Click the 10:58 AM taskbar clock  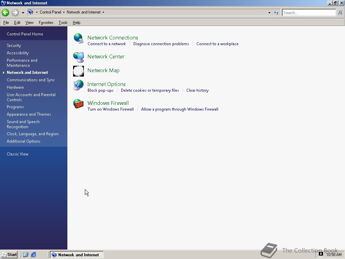click(x=334, y=255)
